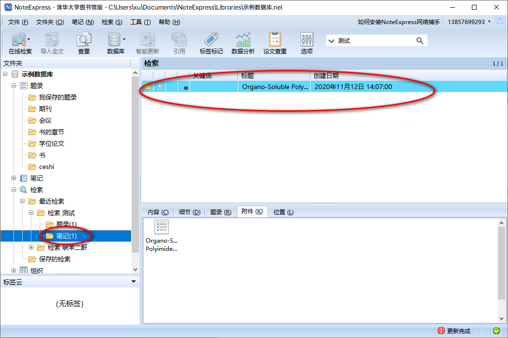Switch to the 位置 (L) tab
This screenshot has height=338, width=508.
pos(283,212)
